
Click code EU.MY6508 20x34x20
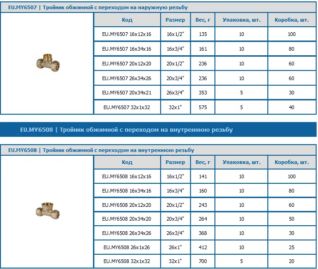(127, 219)
